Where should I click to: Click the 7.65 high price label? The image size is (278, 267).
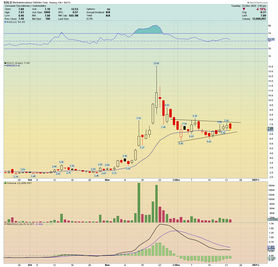[226, 121]
